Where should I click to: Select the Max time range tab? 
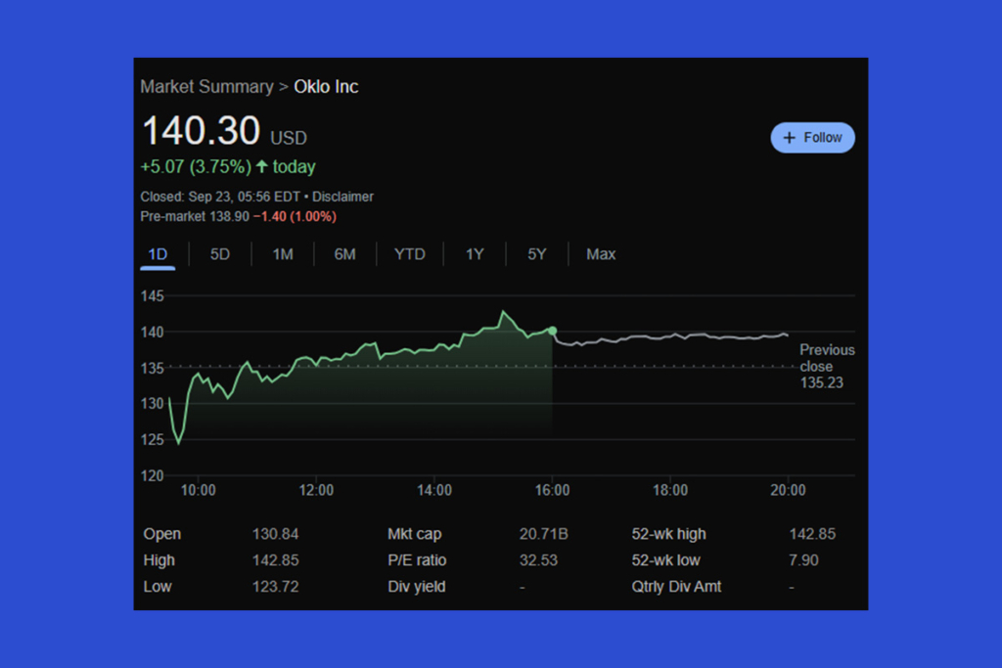[x=601, y=254]
